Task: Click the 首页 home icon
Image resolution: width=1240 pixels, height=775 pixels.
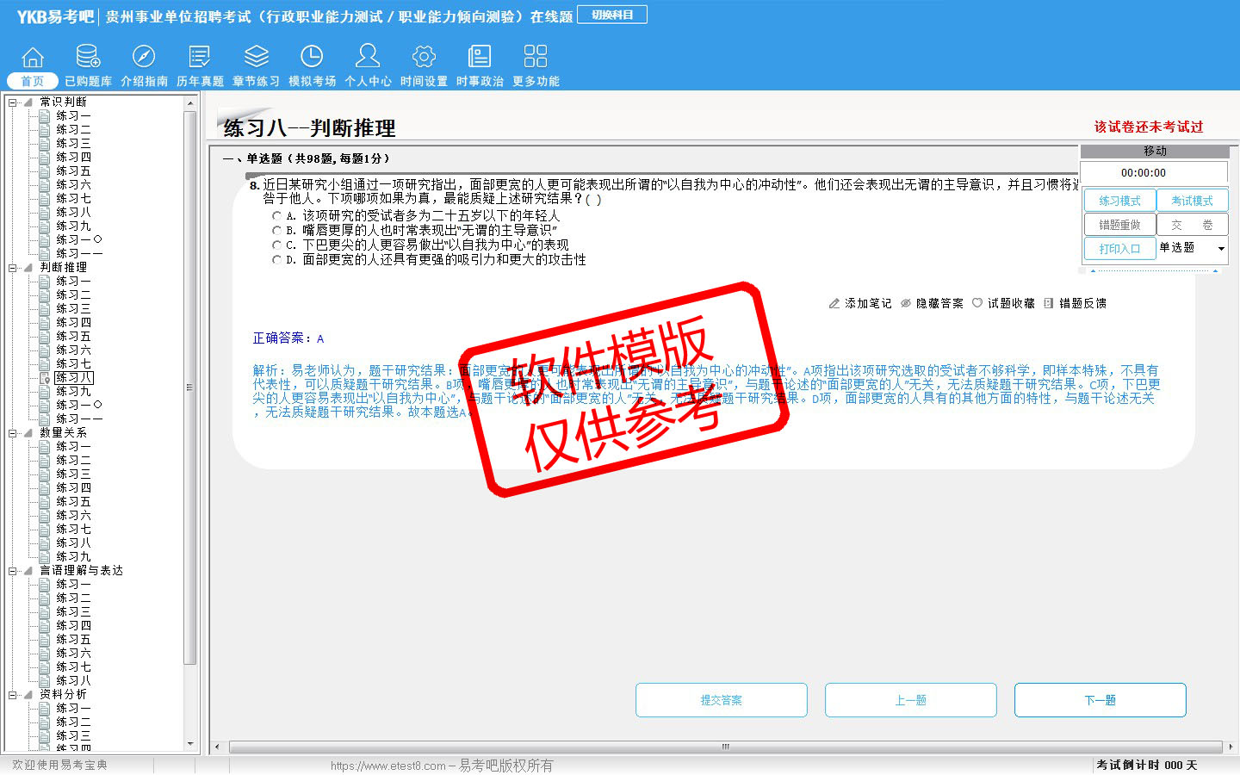Action: (33, 58)
